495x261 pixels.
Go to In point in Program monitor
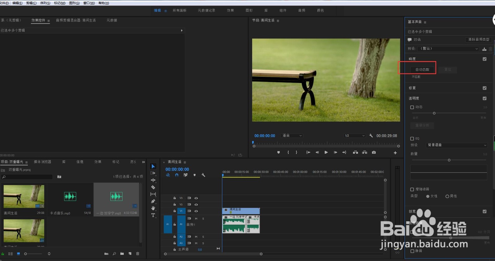308,152
